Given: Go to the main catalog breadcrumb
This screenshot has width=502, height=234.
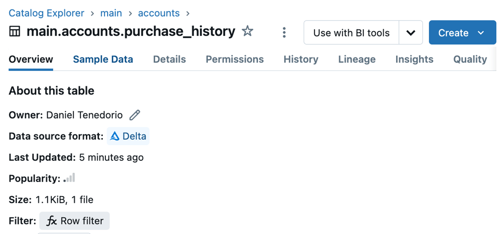Looking at the screenshot, I should point(111,13).
